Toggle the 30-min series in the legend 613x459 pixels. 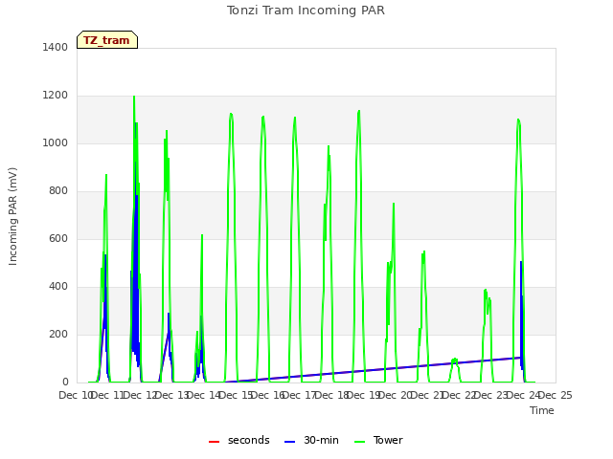point(311,440)
